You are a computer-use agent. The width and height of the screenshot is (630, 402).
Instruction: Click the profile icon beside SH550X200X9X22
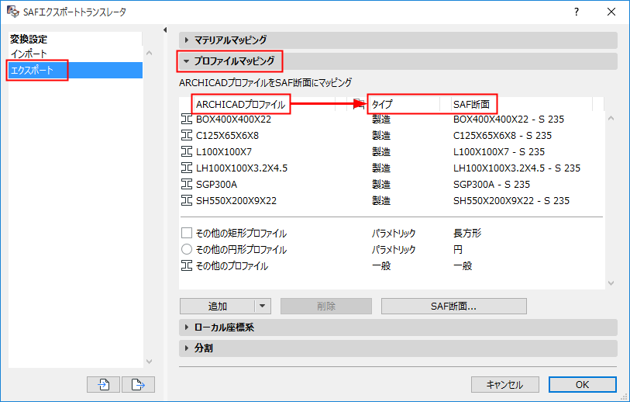(187, 200)
